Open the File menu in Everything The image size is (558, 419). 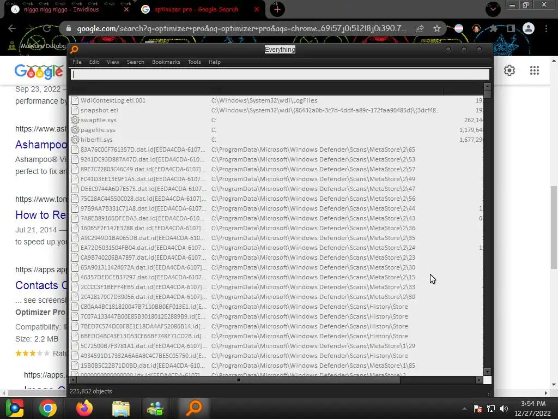[x=77, y=62]
